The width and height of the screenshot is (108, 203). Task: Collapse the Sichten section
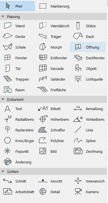3,172
